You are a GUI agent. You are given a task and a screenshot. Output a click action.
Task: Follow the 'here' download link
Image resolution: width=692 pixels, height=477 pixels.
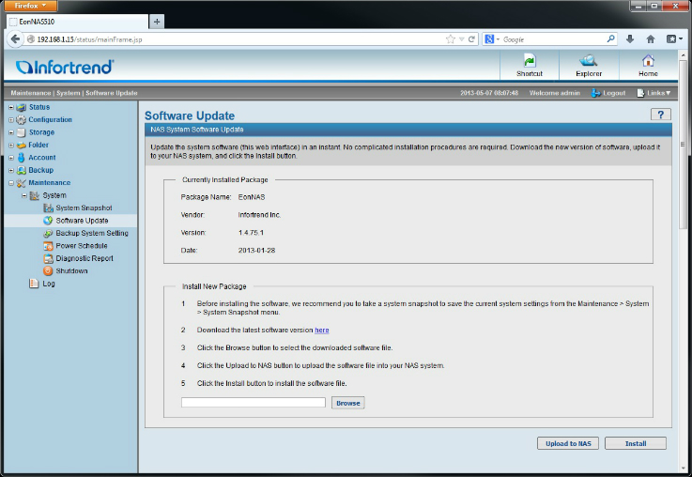(x=322, y=331)
